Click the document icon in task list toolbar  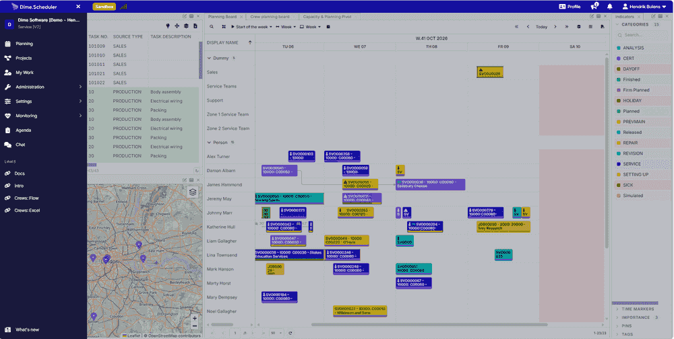[x=195, y=26]
